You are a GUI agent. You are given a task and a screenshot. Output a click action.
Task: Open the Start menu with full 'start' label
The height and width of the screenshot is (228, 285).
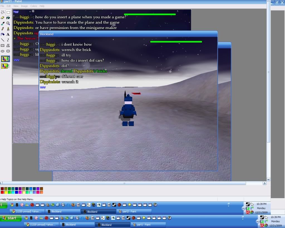click(11, 218)
